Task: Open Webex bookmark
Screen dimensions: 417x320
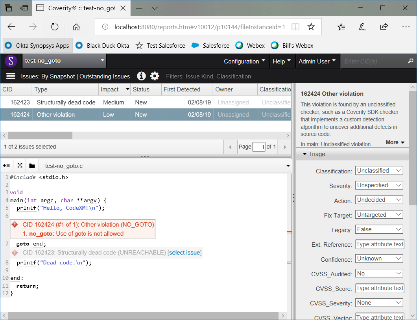Action: click(250, 46)
